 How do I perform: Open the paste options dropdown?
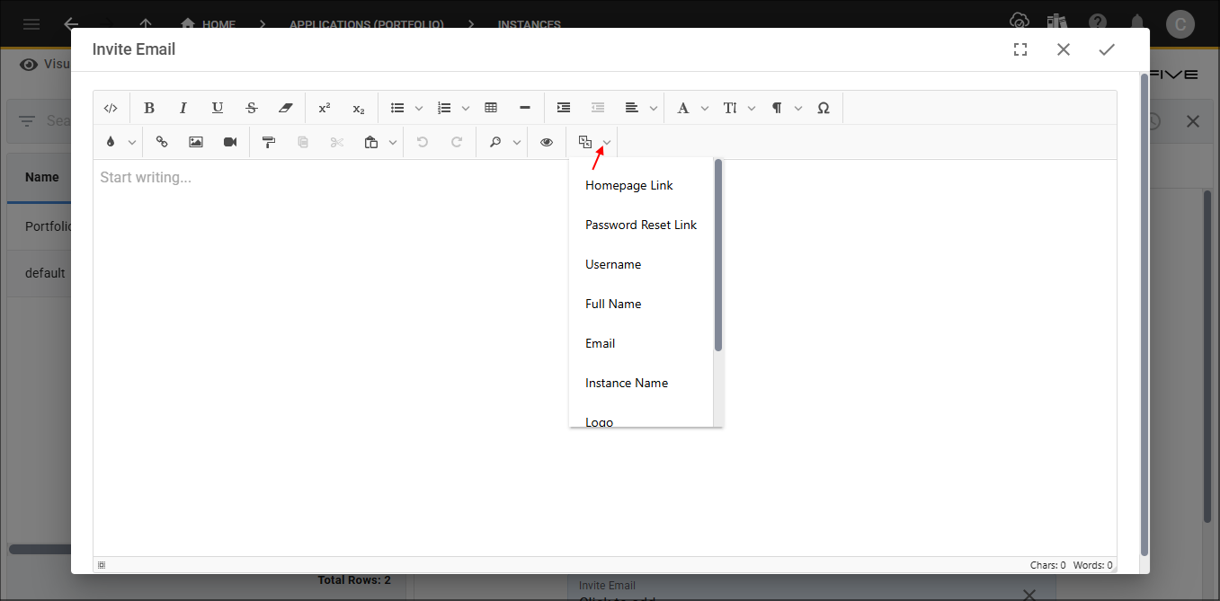click(x=392, y=141)
